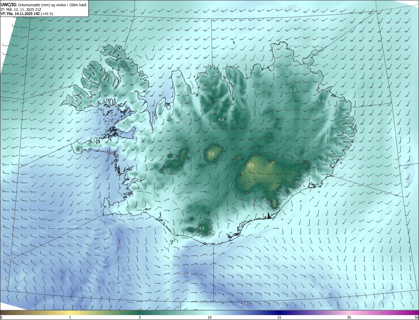Click the 12.2 value southwest of Iceland

click(x=118, y=243)
